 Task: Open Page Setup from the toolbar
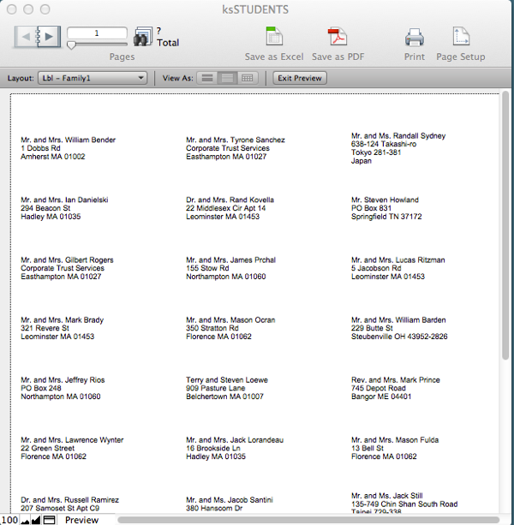click(x=461, y=37)
